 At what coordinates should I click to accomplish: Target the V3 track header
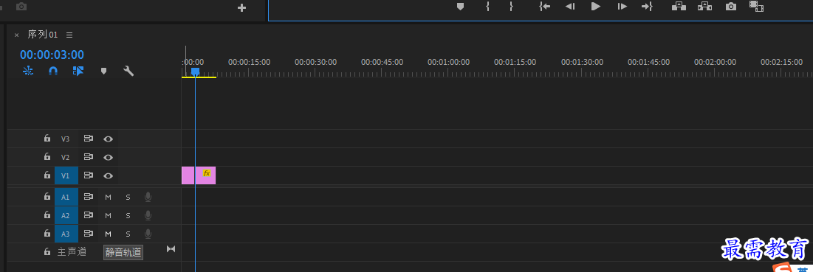pyautogui.click(x=65, y=139)
